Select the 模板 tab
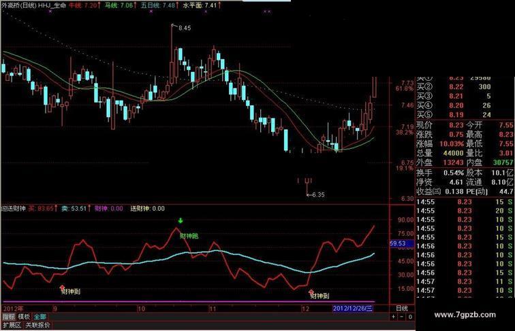This screenshot has width=515, height=331. pyautogui.click(x=24, y=317)
